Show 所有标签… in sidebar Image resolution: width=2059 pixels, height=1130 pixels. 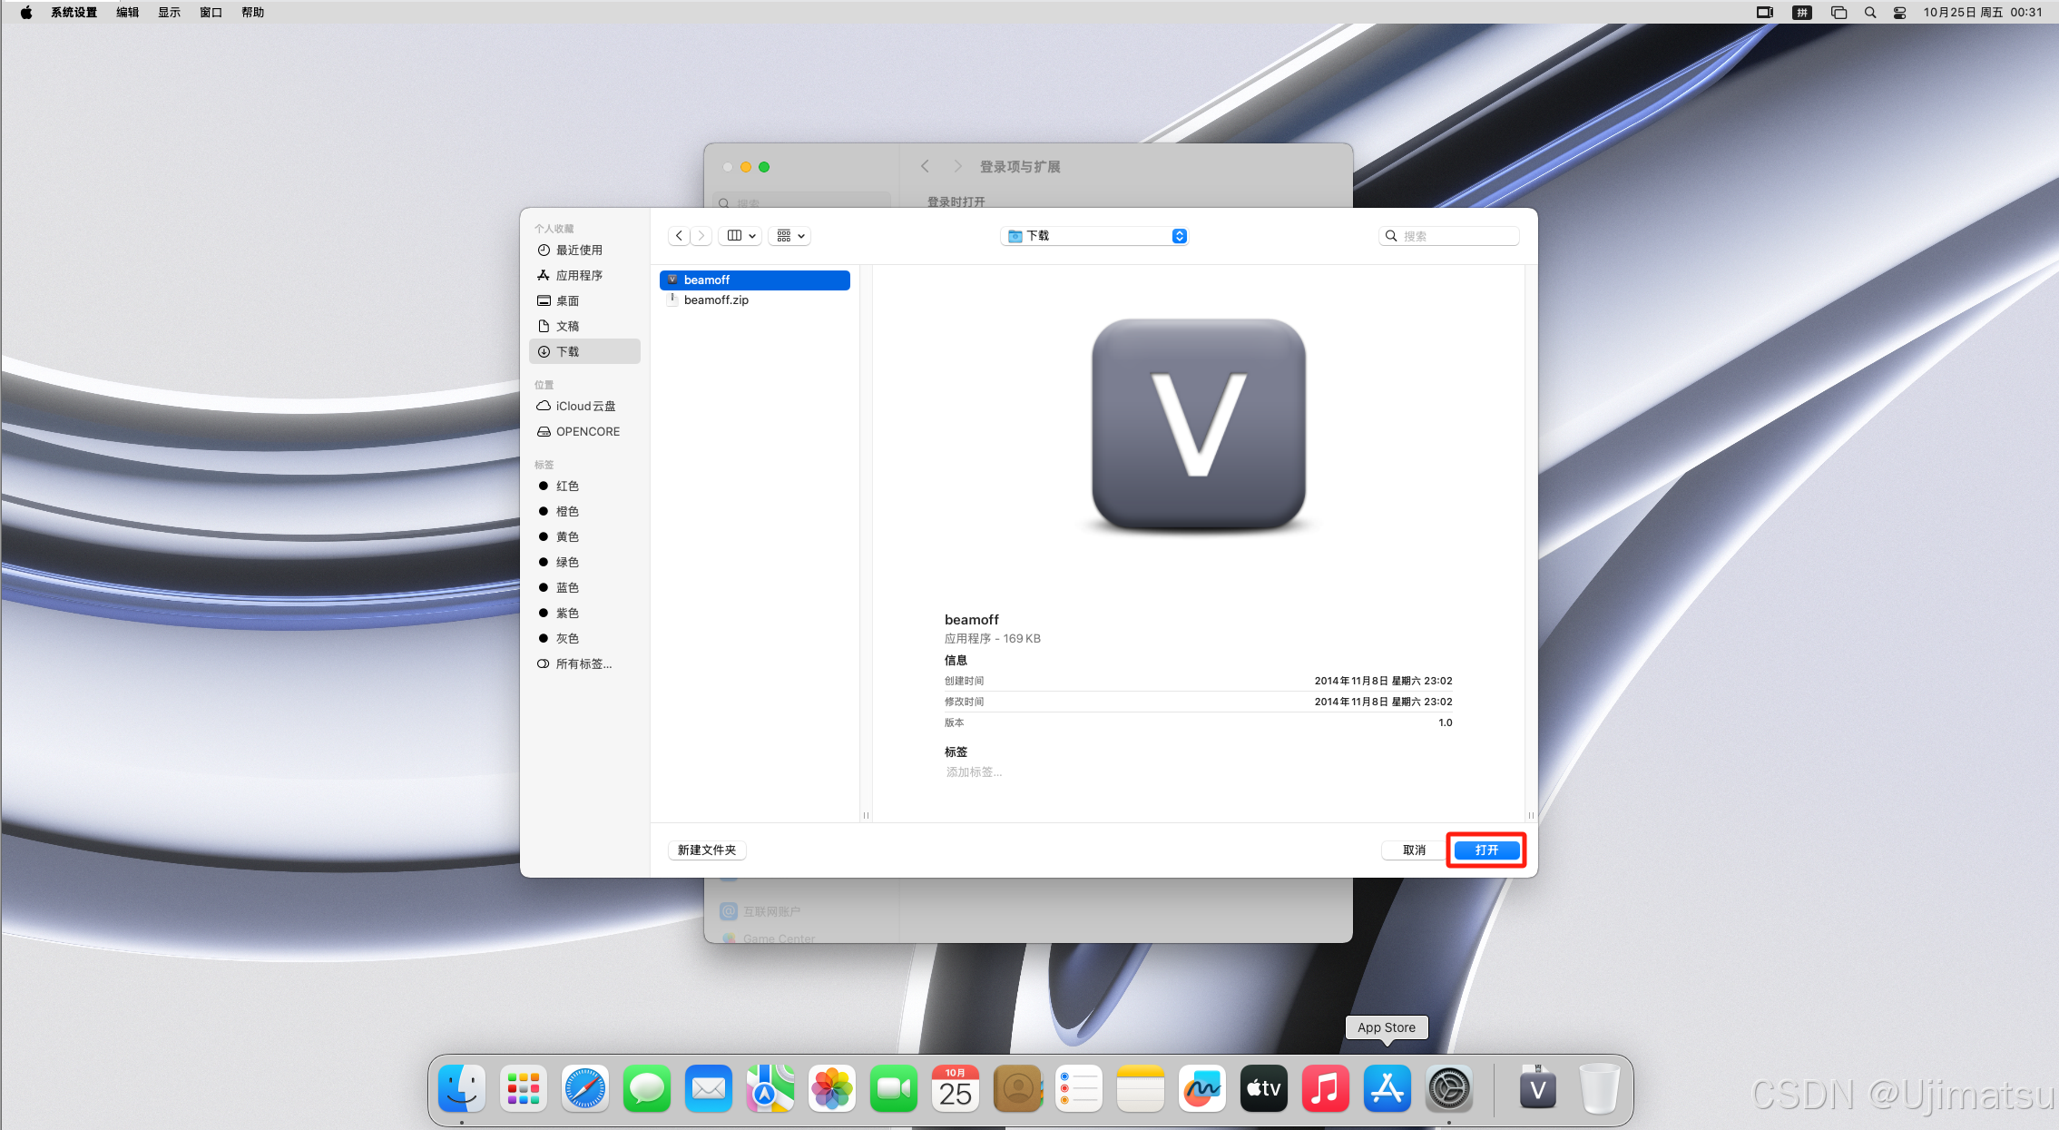[x=584, y=663]
